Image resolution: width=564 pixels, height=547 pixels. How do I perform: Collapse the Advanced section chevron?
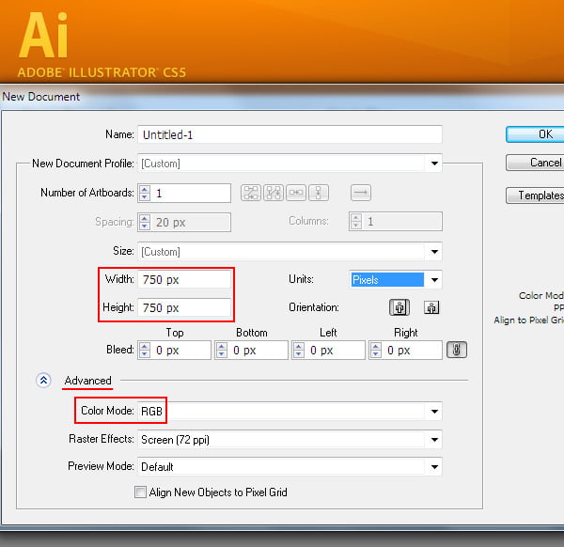tap(43, 380)
